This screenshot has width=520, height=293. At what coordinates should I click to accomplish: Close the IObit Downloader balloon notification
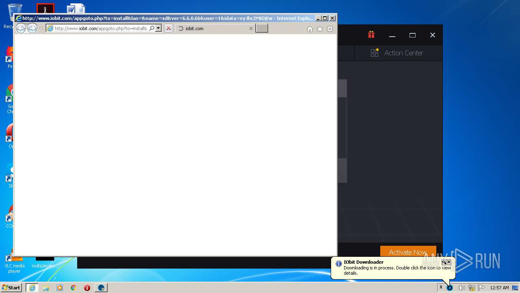tap(449, 262)
